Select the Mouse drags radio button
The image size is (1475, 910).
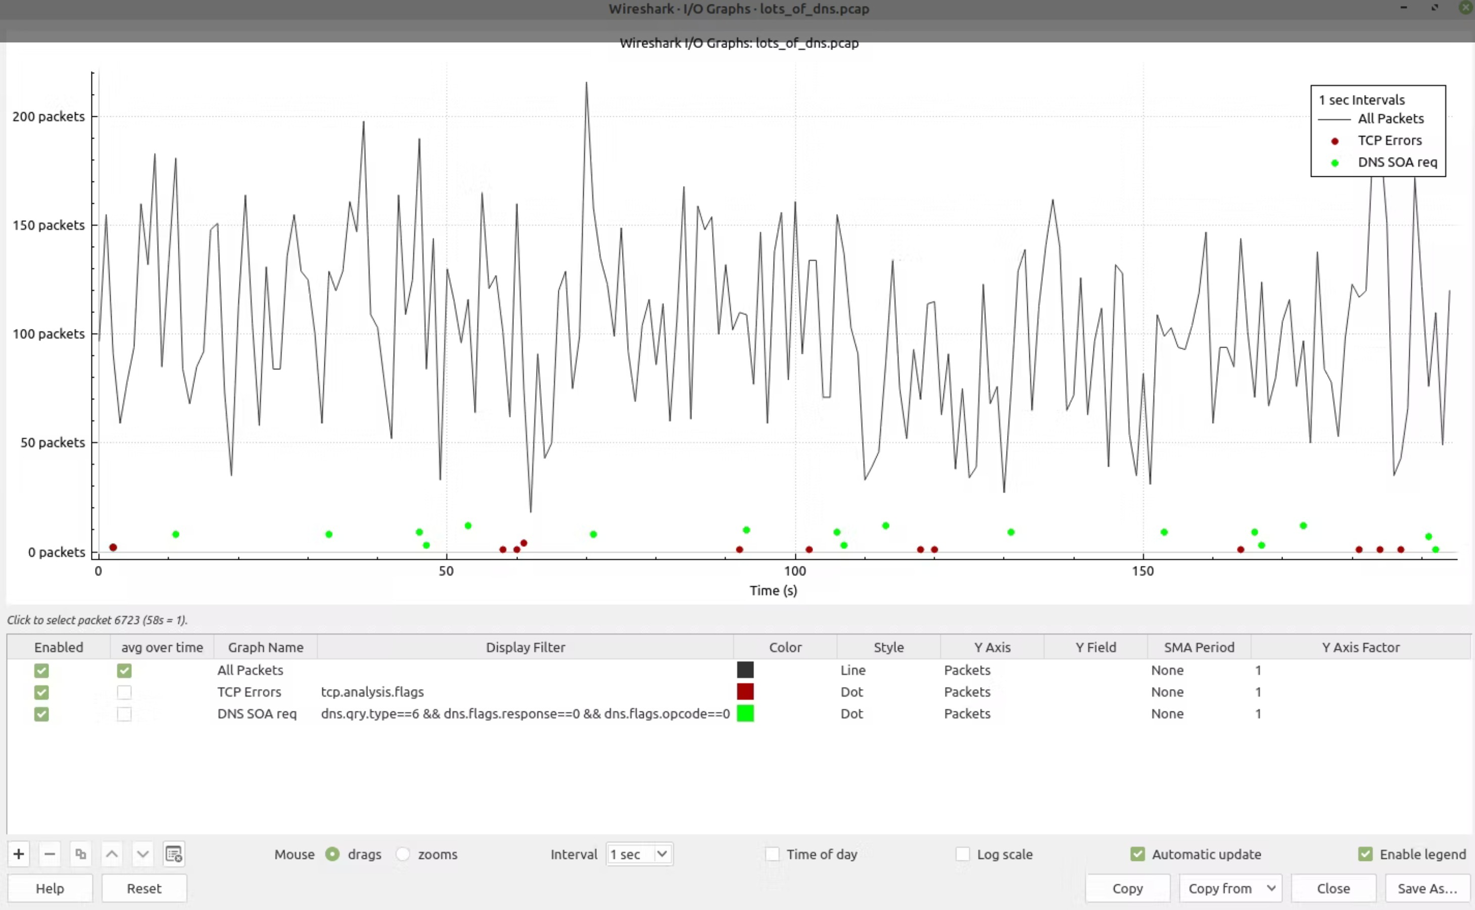tap(333, 853)
